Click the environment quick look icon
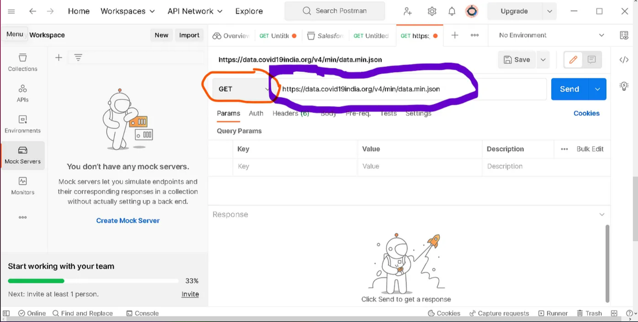Screen dimensions: 638x322 tap(624, 35)
